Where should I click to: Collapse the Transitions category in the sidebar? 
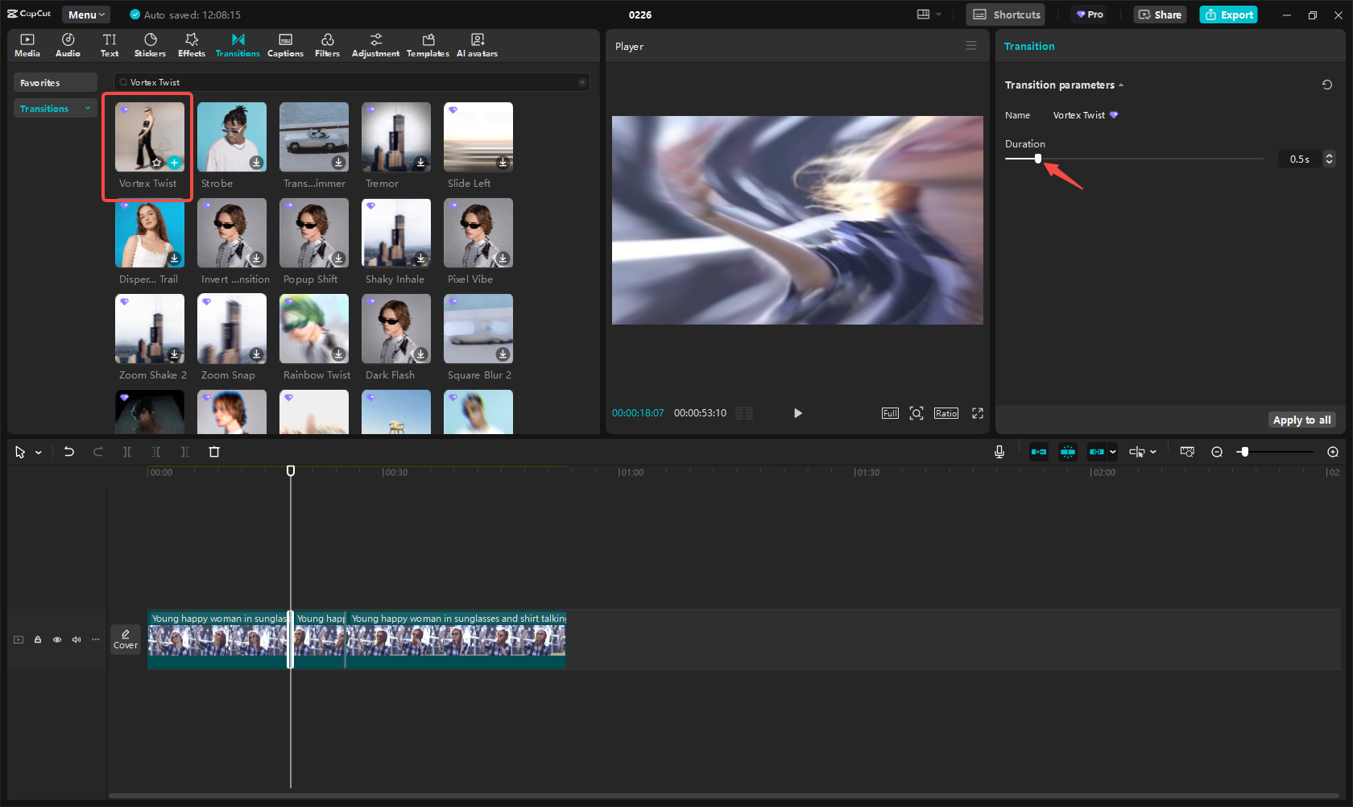click(88, 109)
